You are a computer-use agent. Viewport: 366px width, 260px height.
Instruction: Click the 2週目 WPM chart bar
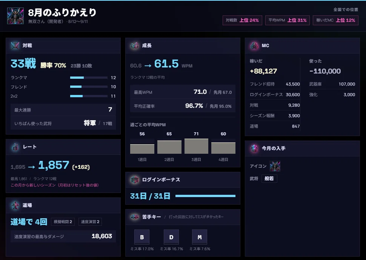coord(169,147)
